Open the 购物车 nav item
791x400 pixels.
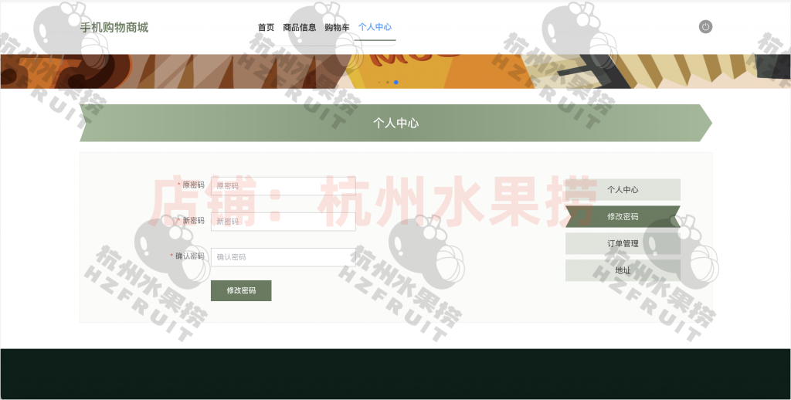(x=337, y=27)
